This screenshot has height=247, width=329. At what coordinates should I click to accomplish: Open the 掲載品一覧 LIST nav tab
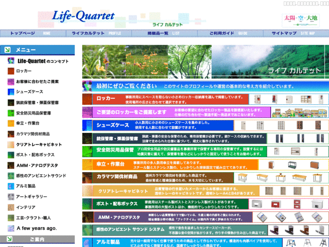(165, 33)
